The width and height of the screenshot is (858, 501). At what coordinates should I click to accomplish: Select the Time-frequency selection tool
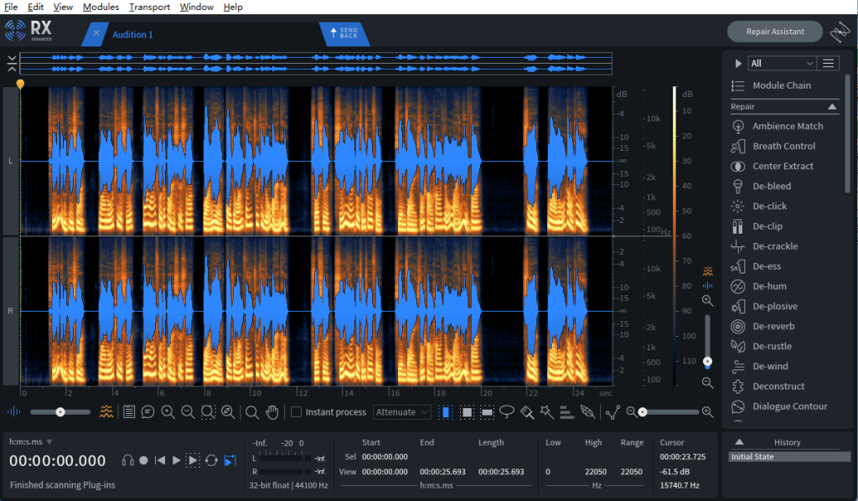467,412
